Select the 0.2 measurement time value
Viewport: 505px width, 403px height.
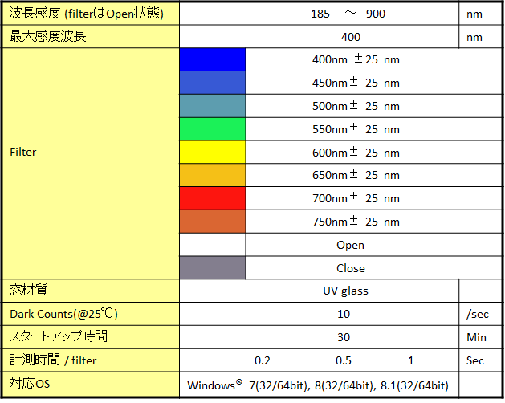coord(262,360)
